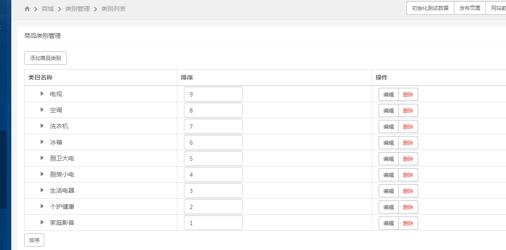Focus sort order field for 个护健康

[213, 207]
